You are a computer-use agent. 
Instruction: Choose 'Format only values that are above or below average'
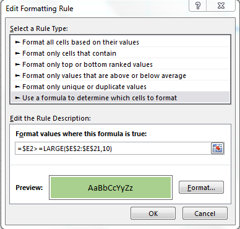[120, 76]
